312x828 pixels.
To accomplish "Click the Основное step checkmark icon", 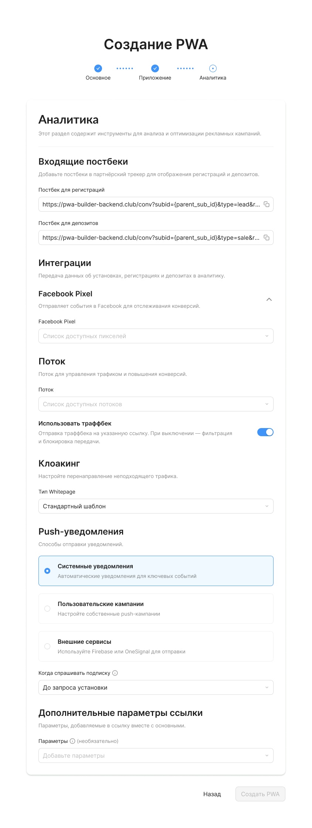I will 98,68.
